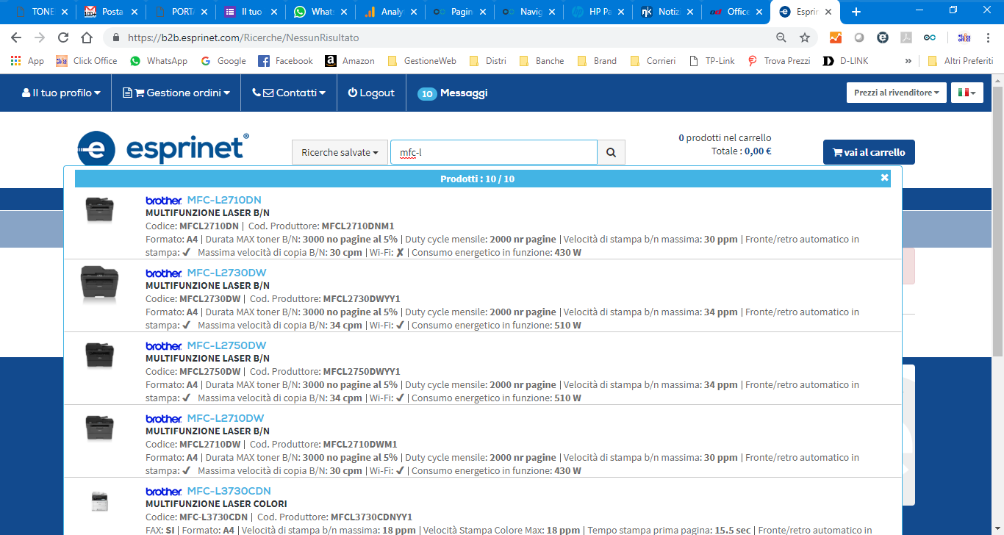Open the D-LINK bookmark
The width and height of the screenshot is (1004, 535).
tap(846, 61)
